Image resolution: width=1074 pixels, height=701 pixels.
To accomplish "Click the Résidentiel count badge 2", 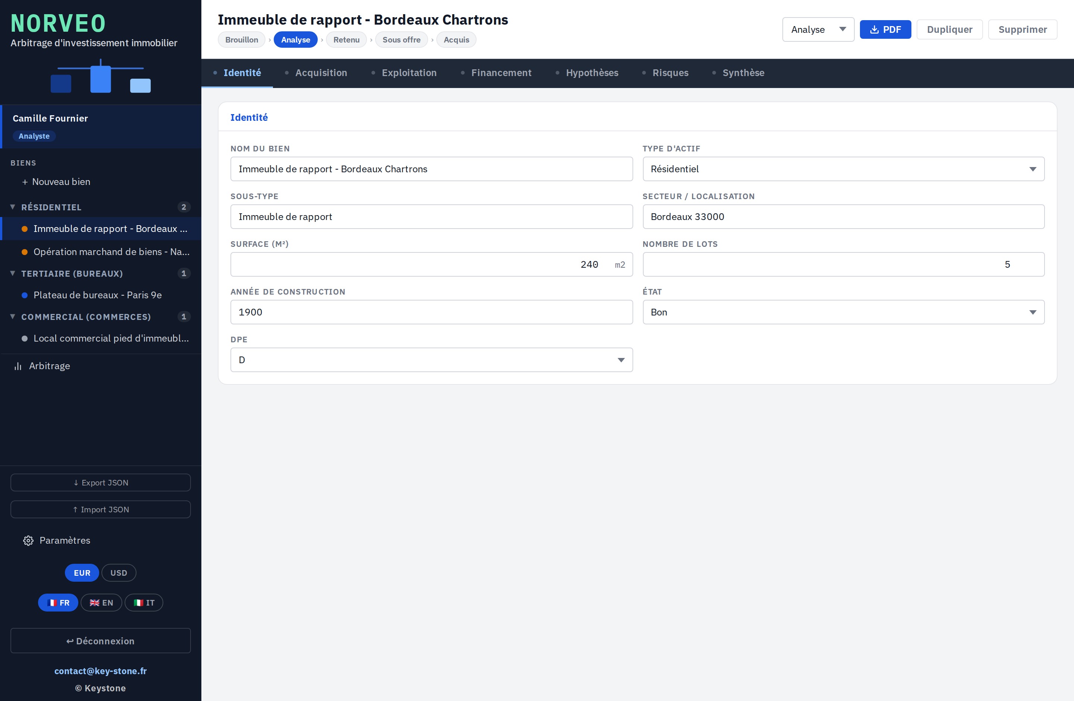I will click(184, 207).
